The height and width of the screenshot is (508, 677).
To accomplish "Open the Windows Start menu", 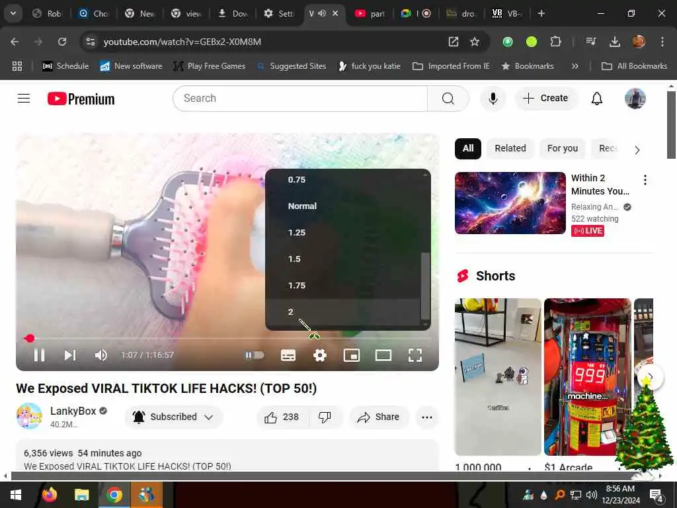I will 16,495.
